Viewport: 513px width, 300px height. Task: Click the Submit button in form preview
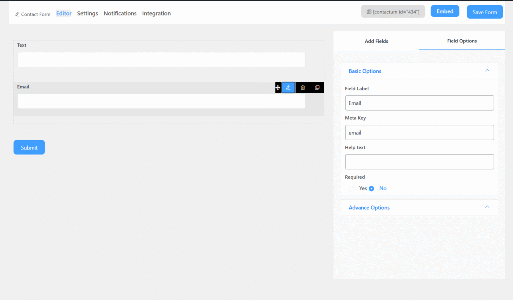click(29, 148)
